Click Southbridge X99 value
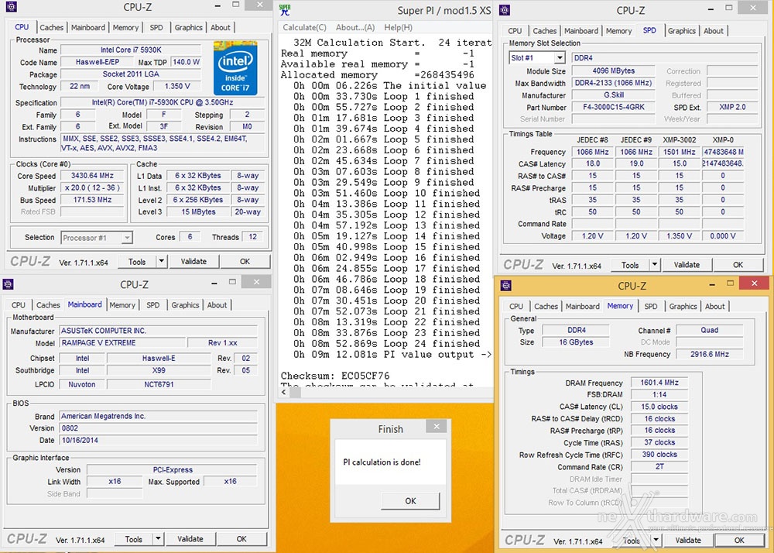The height and width of the screenshot is (553, 774). tap(159, 370)
